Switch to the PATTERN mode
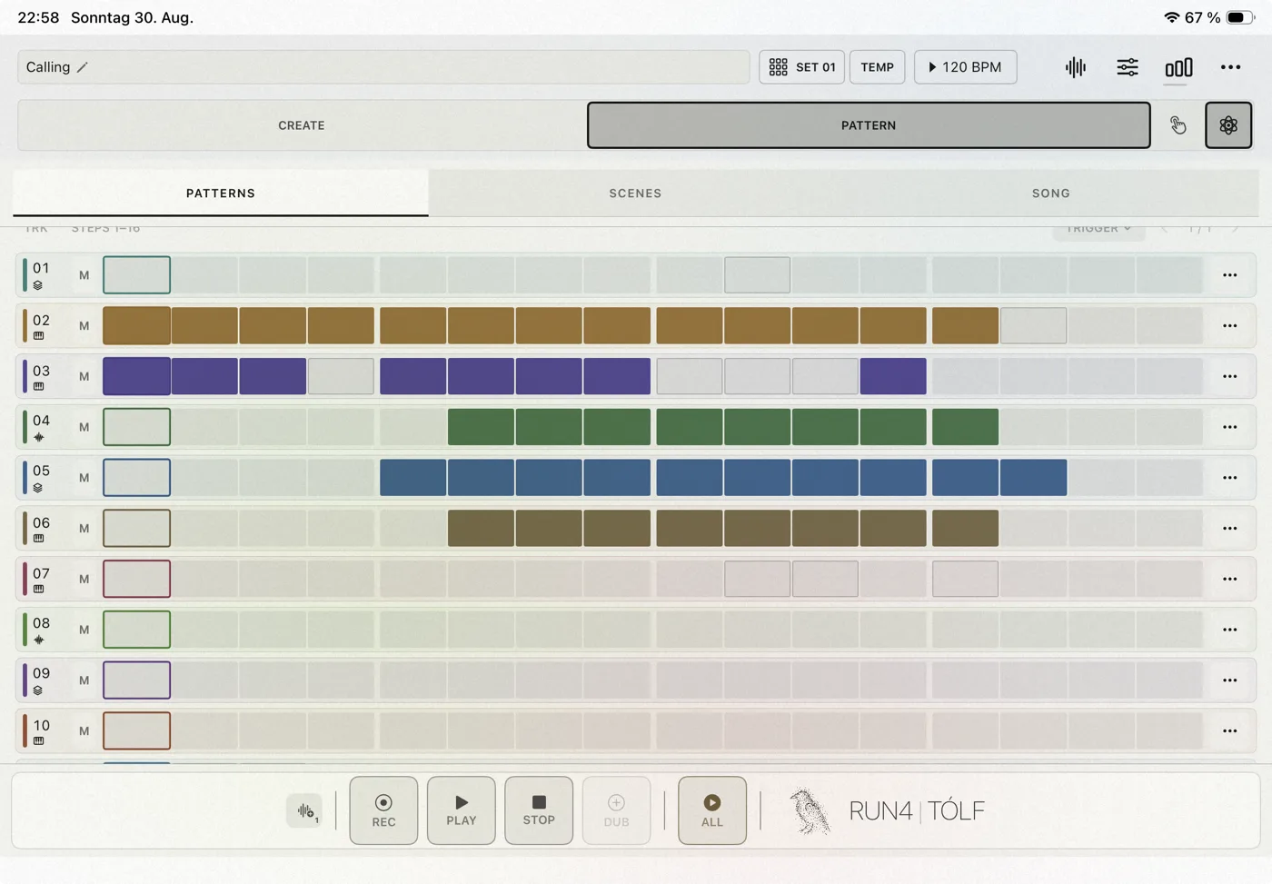 coord(869,125)
